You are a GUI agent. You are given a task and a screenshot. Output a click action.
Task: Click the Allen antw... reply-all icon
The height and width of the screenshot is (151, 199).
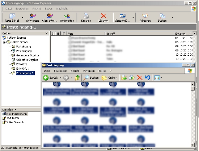click(50, 17)
